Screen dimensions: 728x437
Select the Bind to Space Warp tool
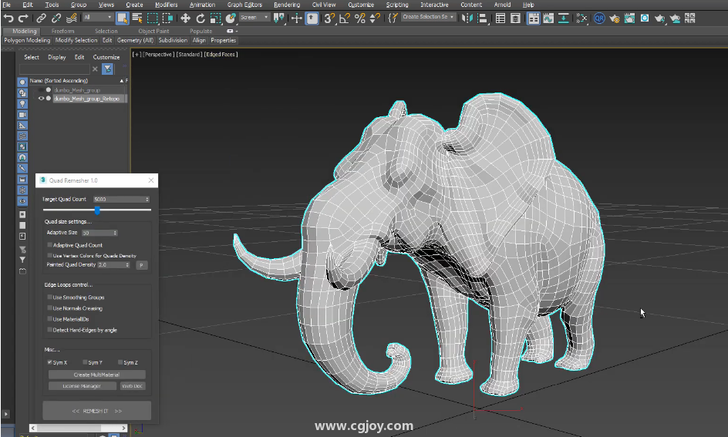tap(72, 18)
